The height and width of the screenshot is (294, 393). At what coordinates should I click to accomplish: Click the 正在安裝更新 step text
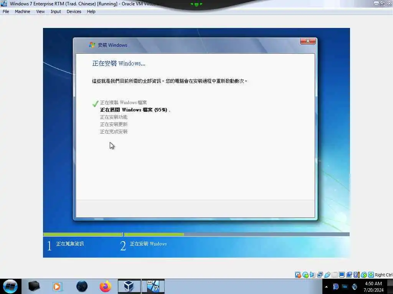[114, 124]
